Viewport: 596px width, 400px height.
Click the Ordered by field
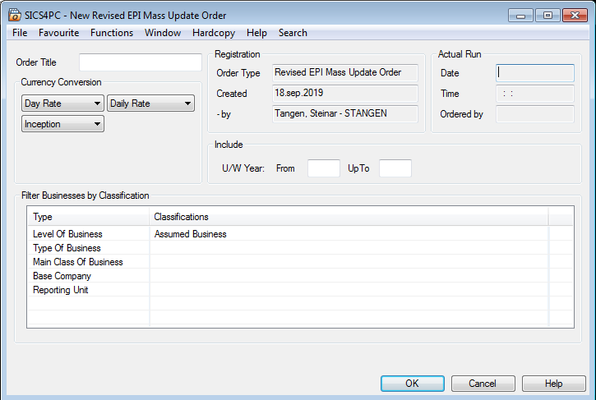pyautogui.click(x=535, y=114)
